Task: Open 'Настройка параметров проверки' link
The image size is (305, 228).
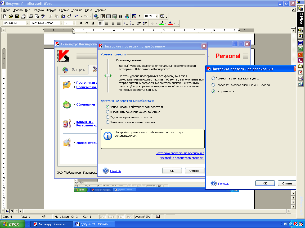Action: tap(182, 158)
